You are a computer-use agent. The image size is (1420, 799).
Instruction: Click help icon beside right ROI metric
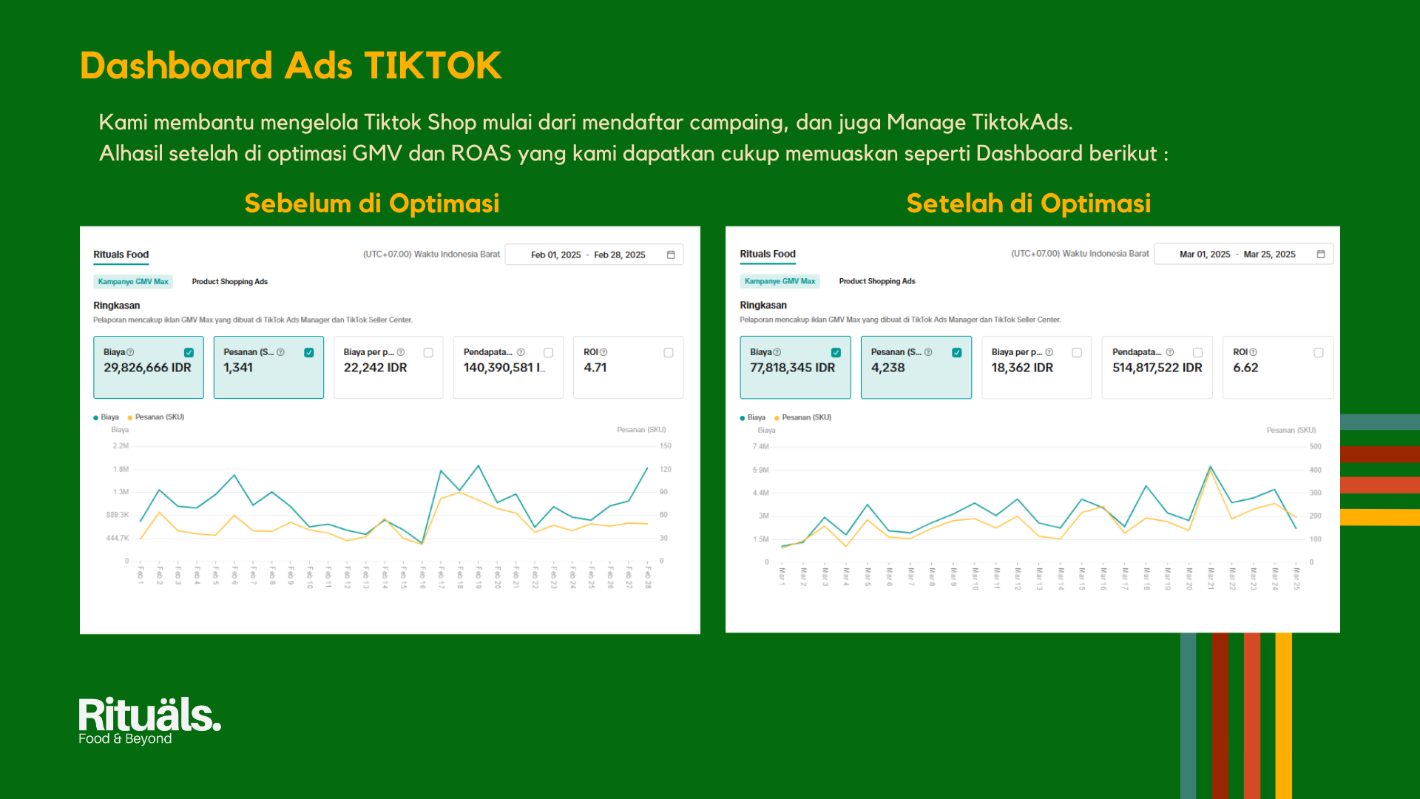coord(1253,352)
